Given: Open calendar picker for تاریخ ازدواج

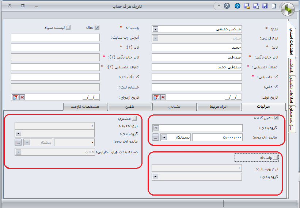Looking at the screenshot, I should click(x=16, y=97).
